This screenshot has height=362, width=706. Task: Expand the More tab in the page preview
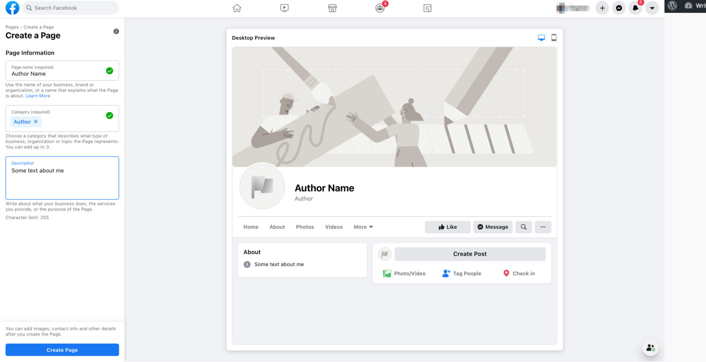pyautogui.click(x=363, y=226)
